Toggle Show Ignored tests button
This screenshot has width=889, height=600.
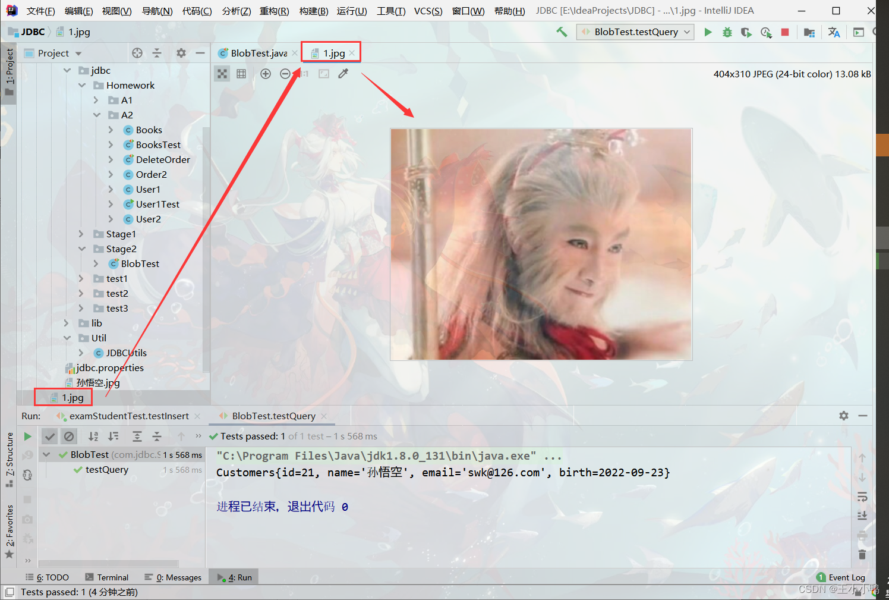[69, 436]
